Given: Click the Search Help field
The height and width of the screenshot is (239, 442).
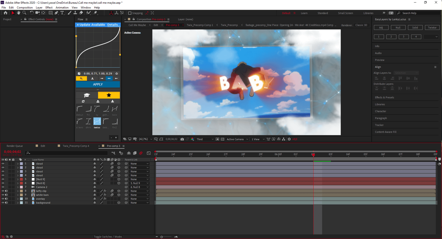Looking at the screenshot, I should (419, 13).
